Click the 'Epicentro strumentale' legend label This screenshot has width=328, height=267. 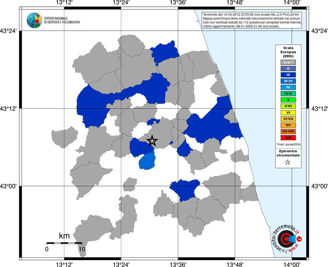click(x=288, y=153)
